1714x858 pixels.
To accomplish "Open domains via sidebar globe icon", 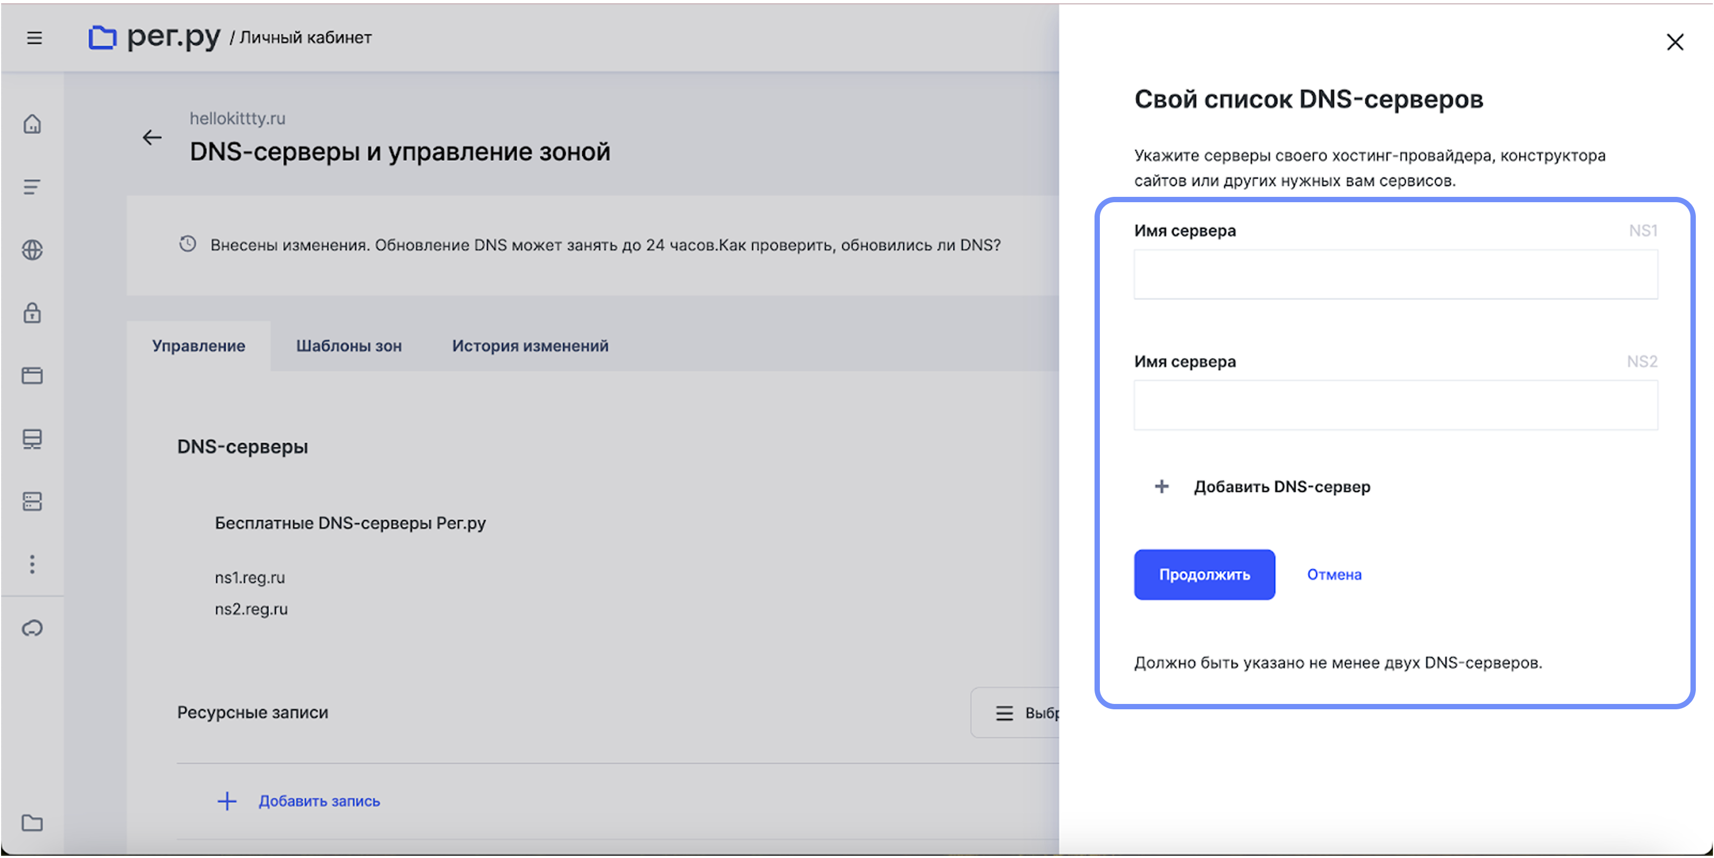I will coord(32,250).
